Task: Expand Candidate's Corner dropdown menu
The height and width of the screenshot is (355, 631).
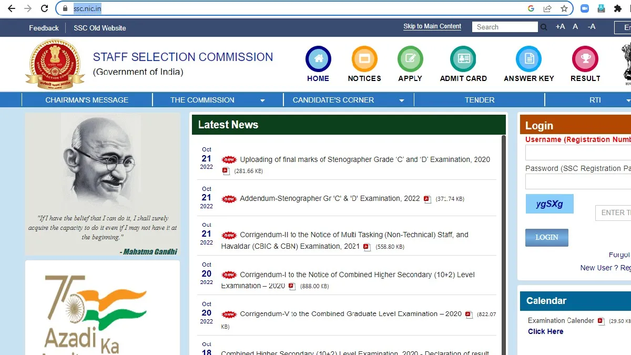Action: click(x=402, y=100)
